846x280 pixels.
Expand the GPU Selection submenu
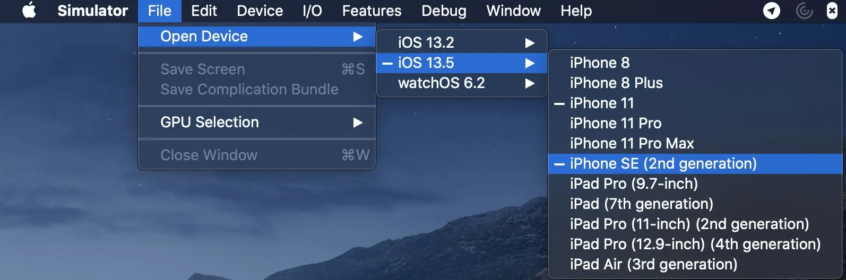(257, 122)
